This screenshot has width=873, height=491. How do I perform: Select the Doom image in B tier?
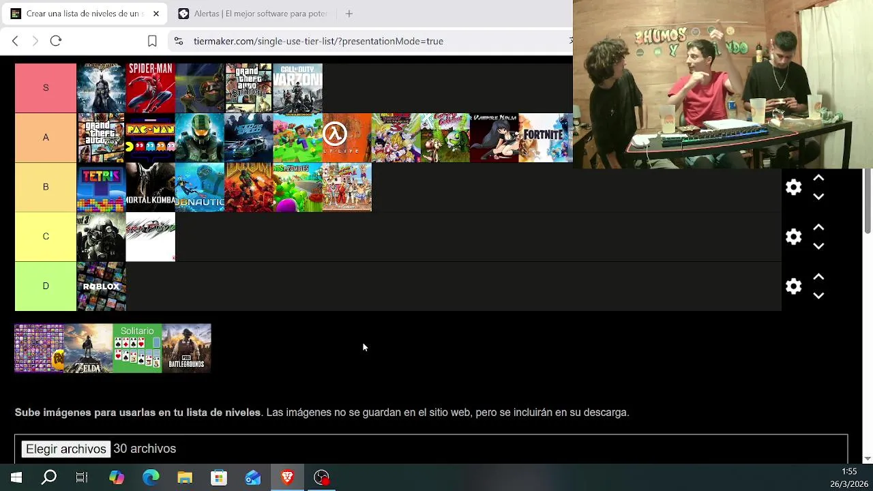[x=249, y=187]
